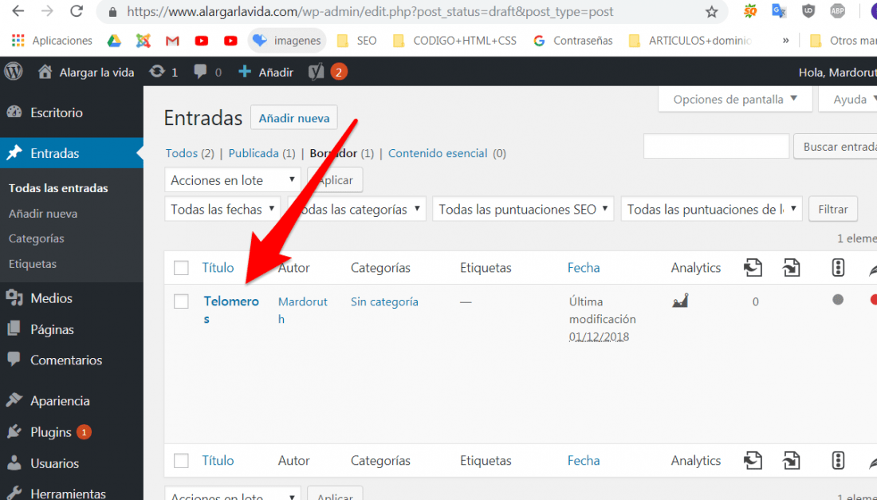Tick select-all checkbox in table footer
This screenshot has width=877, height=500.
(x=181, y=461)
